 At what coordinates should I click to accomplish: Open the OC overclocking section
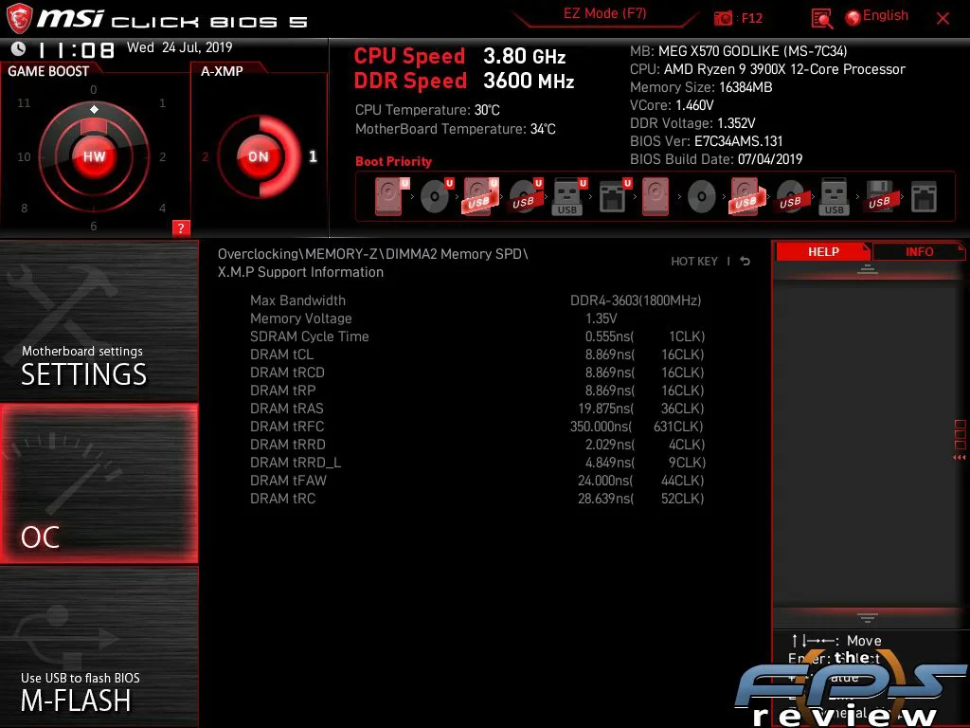click(99, 483)
